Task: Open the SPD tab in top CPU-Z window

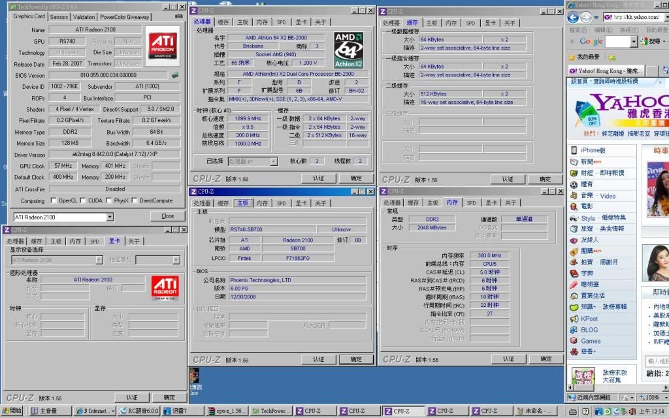Action: point(281,22)
